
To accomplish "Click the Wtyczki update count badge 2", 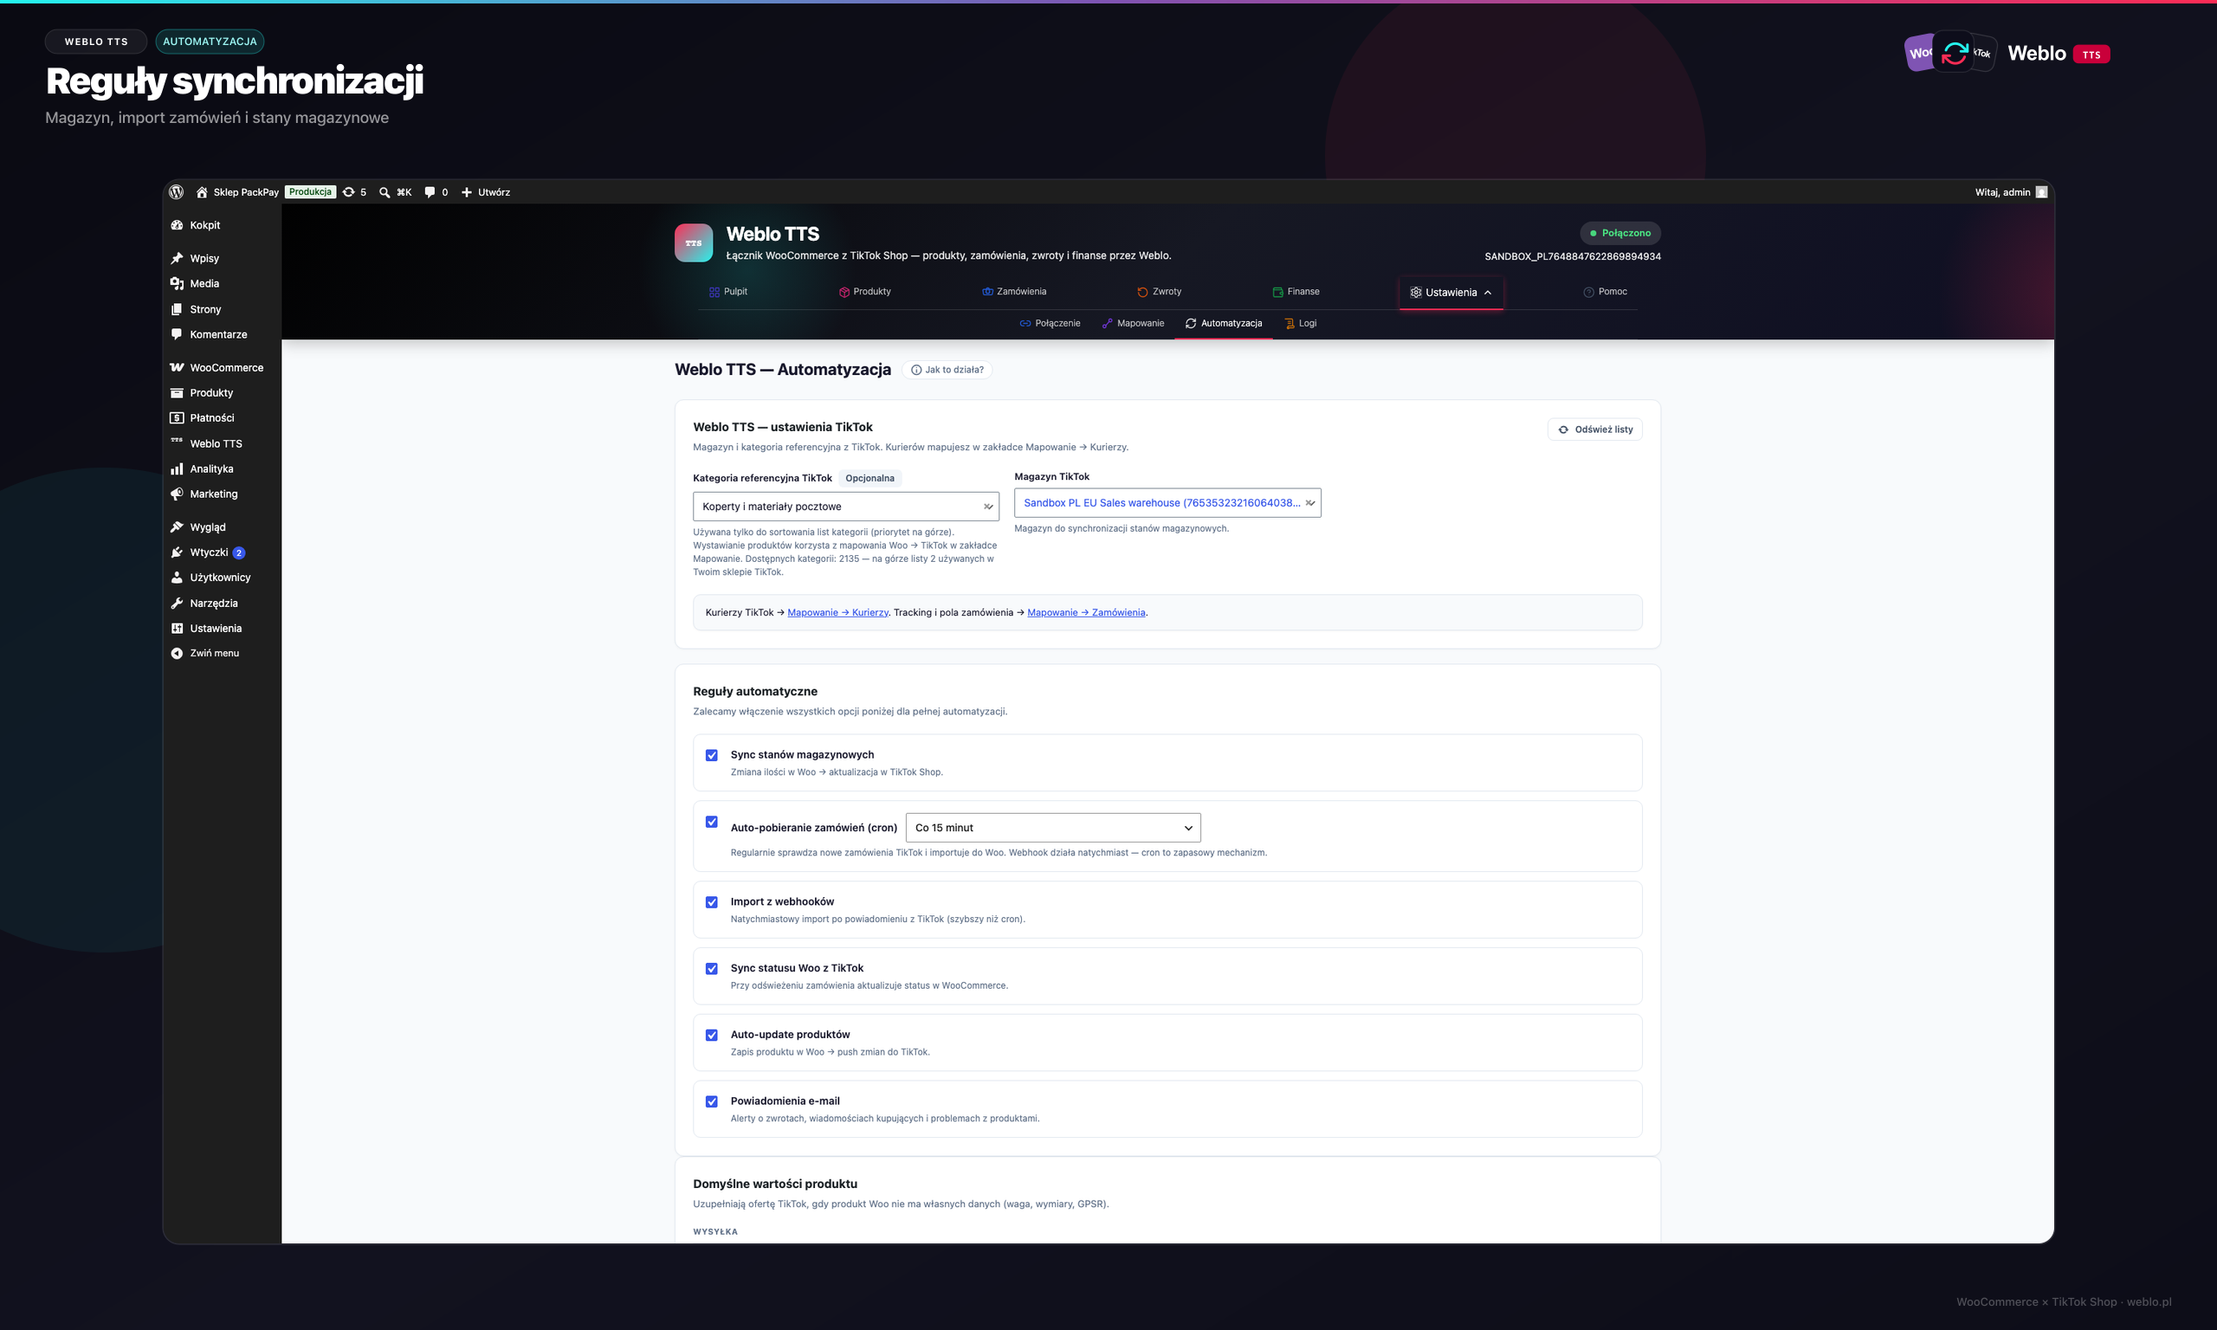I will click(x=238, y=553).
